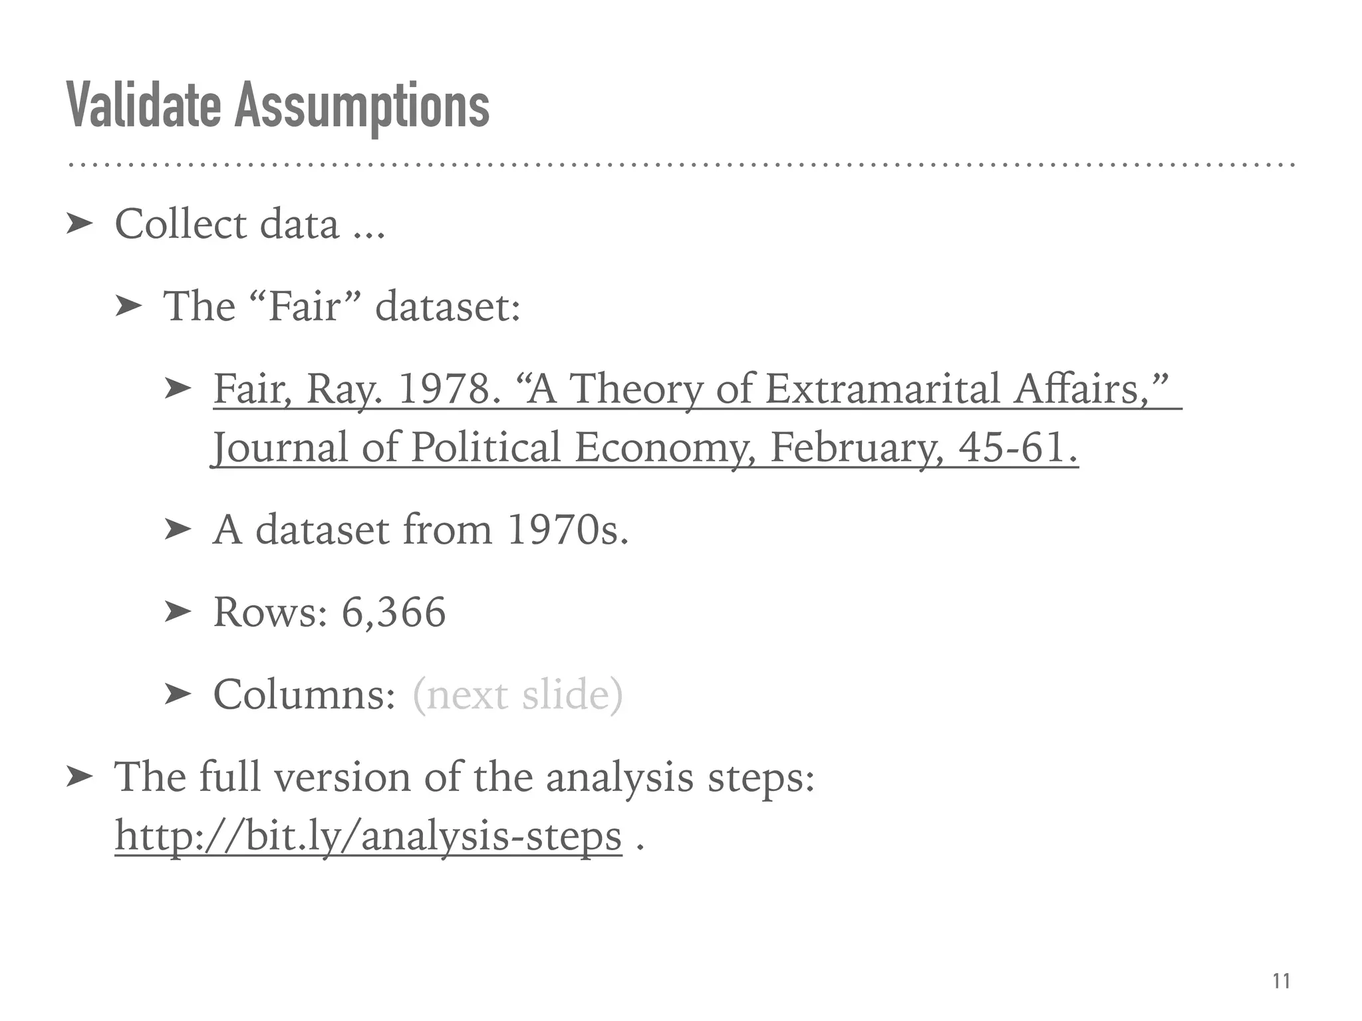Click the "Rows: 6,366" text
This screenshot has width=1362, height=1021.
(x=329, y=612)
